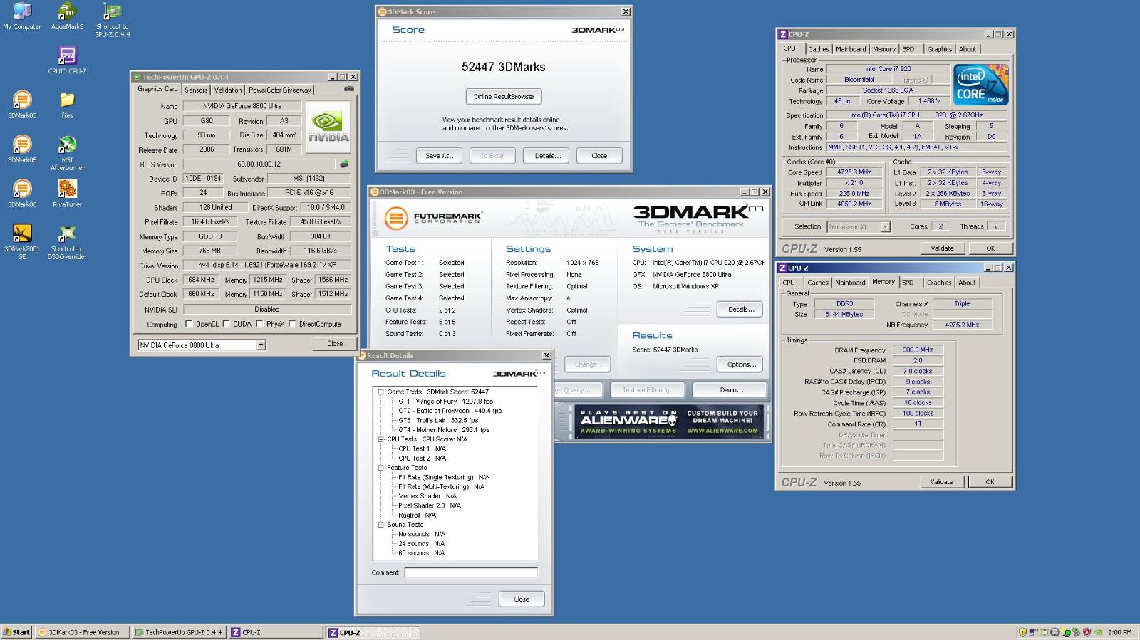The image size is (1140, 640).
Task: Open the NVIDIA GeForce 8800 Ultra dropdown
Action: click(202, 345)
